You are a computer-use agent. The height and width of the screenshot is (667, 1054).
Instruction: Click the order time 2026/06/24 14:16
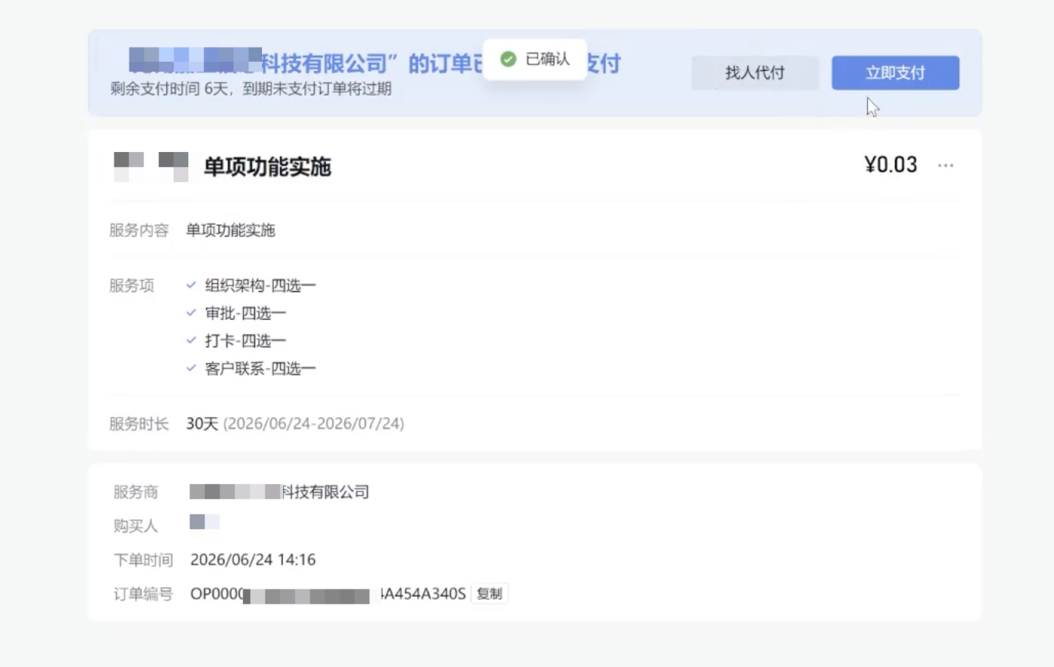pyautogui.click(x=253, y=560)
